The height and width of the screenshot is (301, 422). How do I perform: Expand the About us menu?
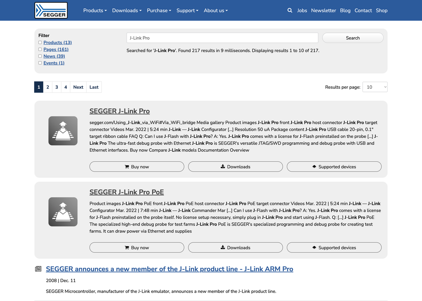(x=216, y=11)
